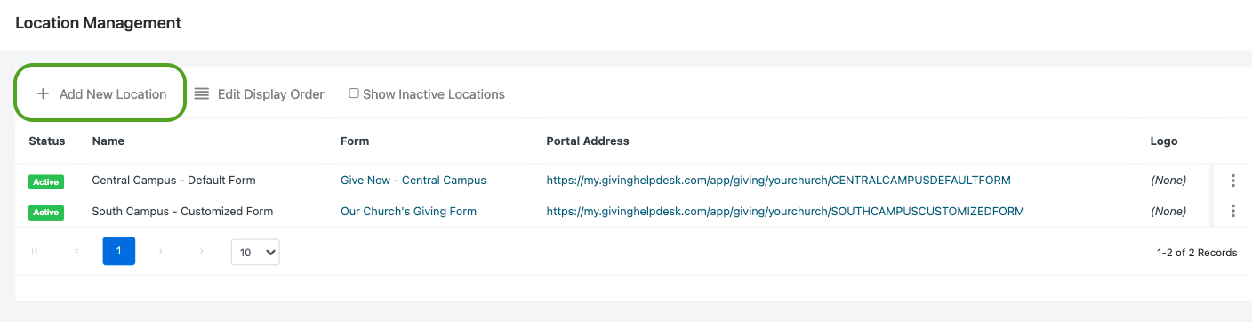Open Our Church's Giving Form link
The height and width of the screenshot is (322, 1252).
tap(408, 212)
